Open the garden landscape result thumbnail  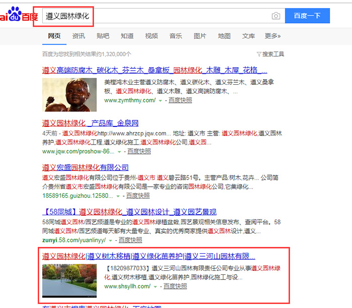69,280
